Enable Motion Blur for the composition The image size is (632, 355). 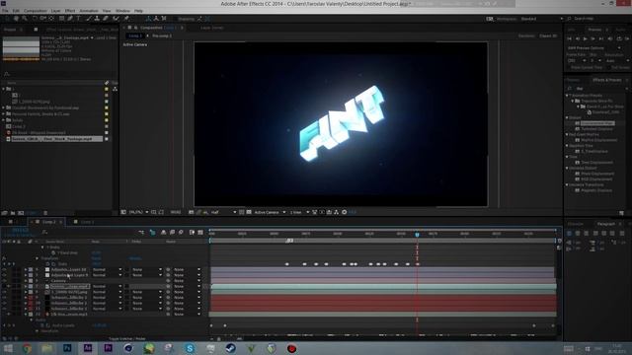[x=181, y=233]
